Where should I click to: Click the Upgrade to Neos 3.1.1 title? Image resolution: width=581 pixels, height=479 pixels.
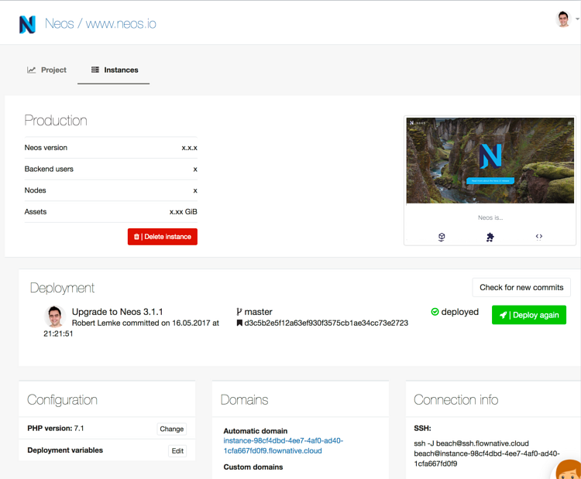(117, 312)
